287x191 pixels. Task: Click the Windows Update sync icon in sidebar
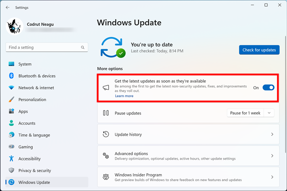[12, 182]
